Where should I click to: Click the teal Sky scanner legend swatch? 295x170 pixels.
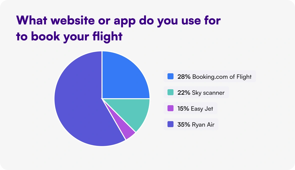(x=170, y=92)
